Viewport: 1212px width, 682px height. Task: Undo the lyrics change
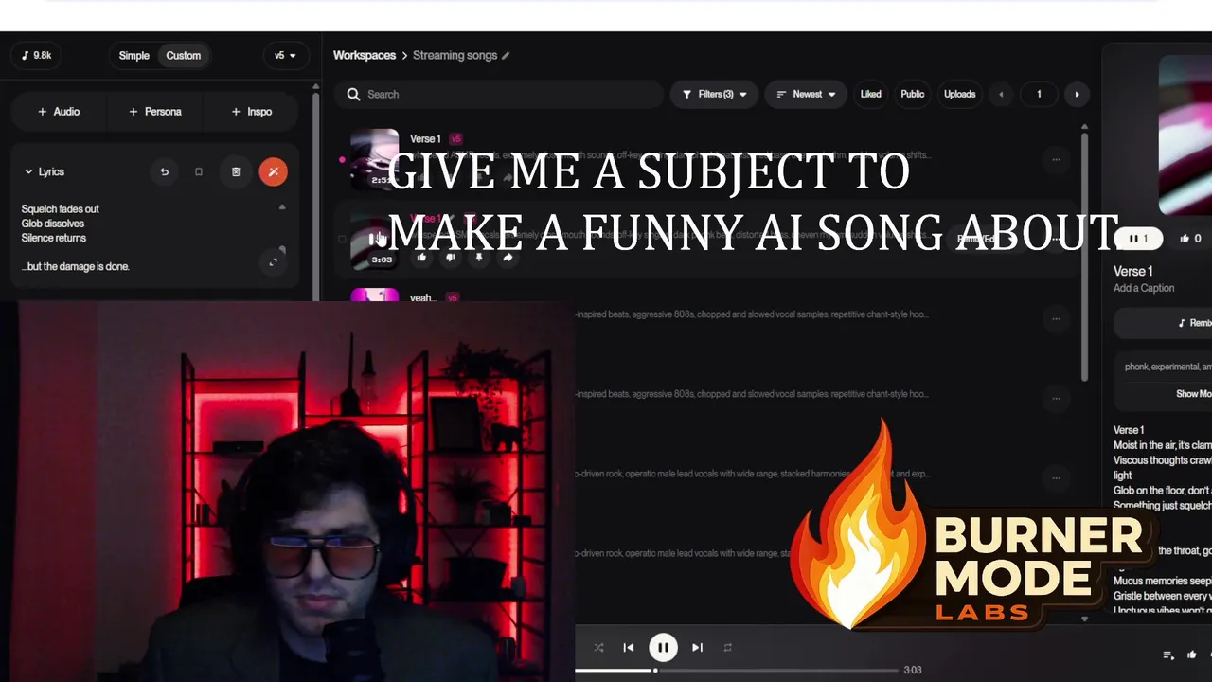(x=164, y=171)
